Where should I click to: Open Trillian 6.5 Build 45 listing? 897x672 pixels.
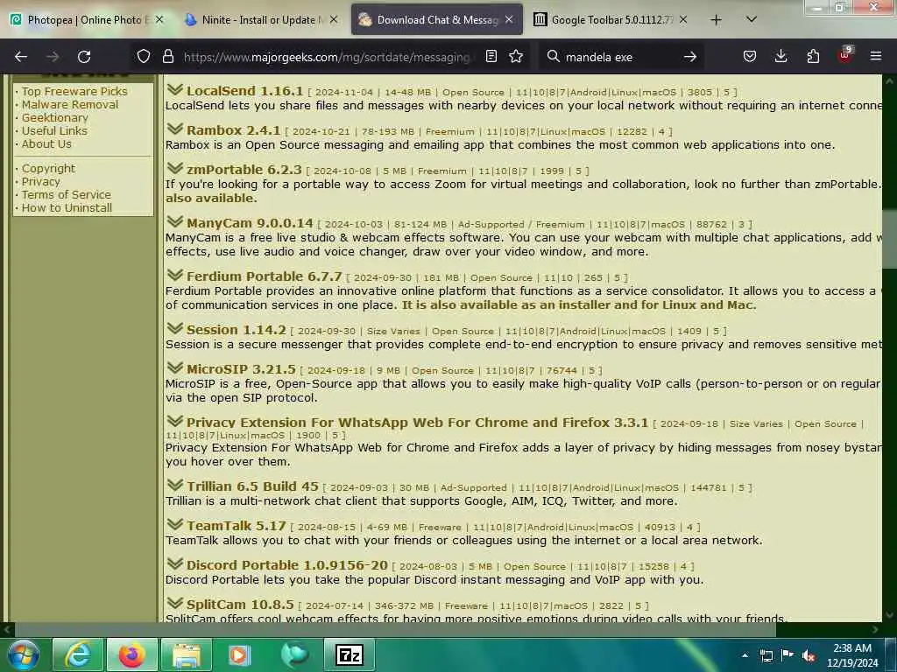[252, 486]
